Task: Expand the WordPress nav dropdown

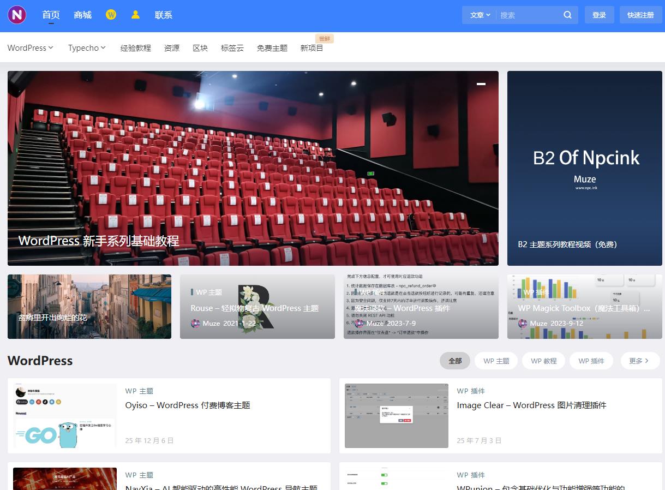Action: (x=31, y=47)
